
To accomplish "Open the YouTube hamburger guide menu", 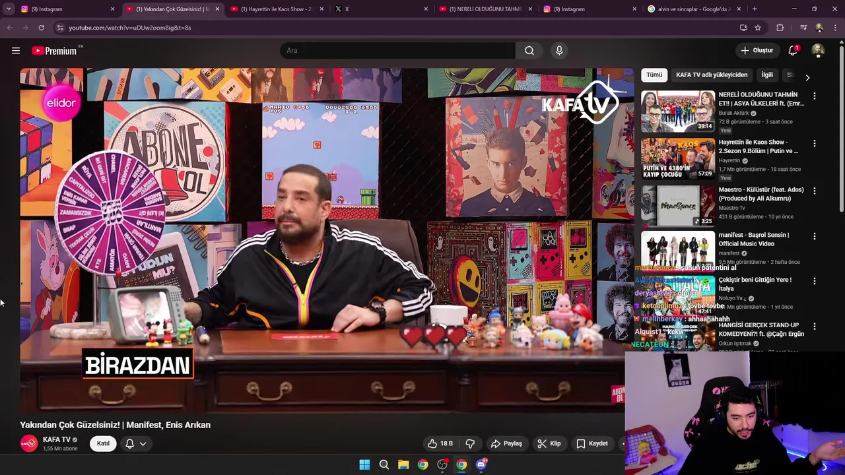I will 16,51.
